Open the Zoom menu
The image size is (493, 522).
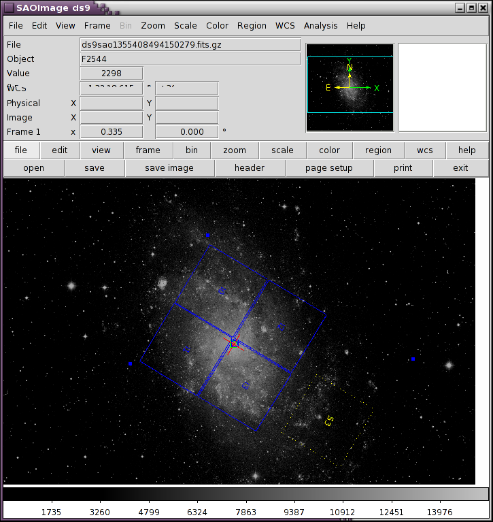[153, 26]
